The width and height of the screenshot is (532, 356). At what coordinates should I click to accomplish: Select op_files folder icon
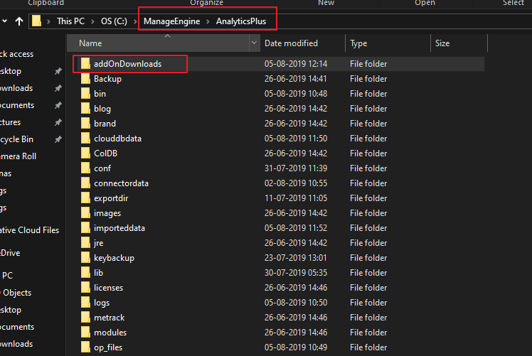[85, 347]
